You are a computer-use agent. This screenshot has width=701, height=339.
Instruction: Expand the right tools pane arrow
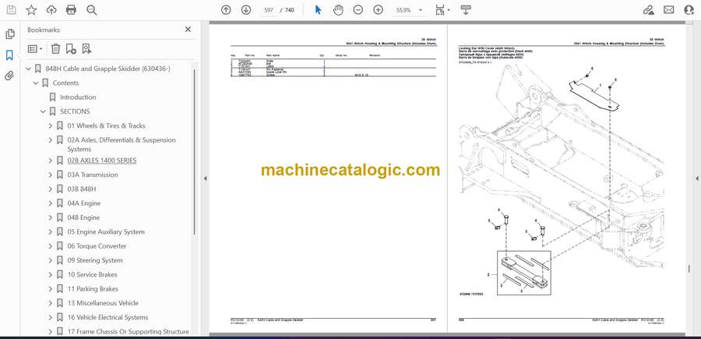coord(697,178)
